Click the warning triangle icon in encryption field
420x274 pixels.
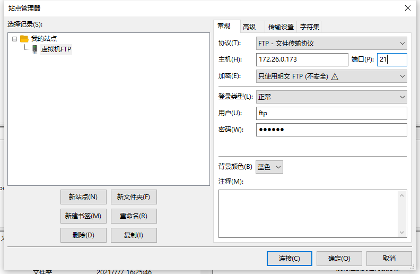[335, 77]
